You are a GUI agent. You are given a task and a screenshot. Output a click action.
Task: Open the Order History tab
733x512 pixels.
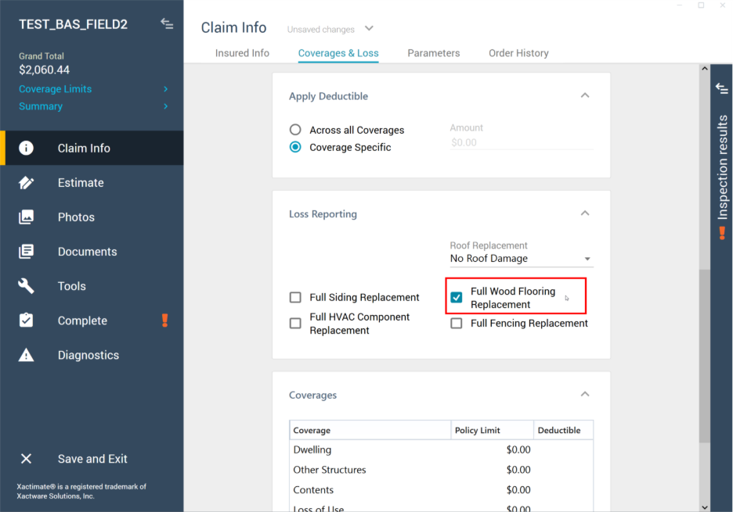point(518,53)
